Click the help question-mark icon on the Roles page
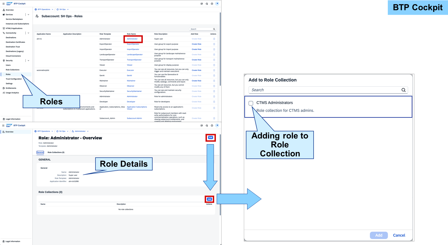This screenshot has width=448, height=245. (x=212, y=4)
